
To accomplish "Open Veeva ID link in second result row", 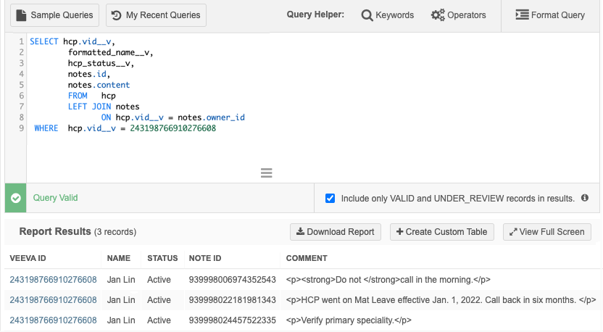I will [x=53, y=300].
